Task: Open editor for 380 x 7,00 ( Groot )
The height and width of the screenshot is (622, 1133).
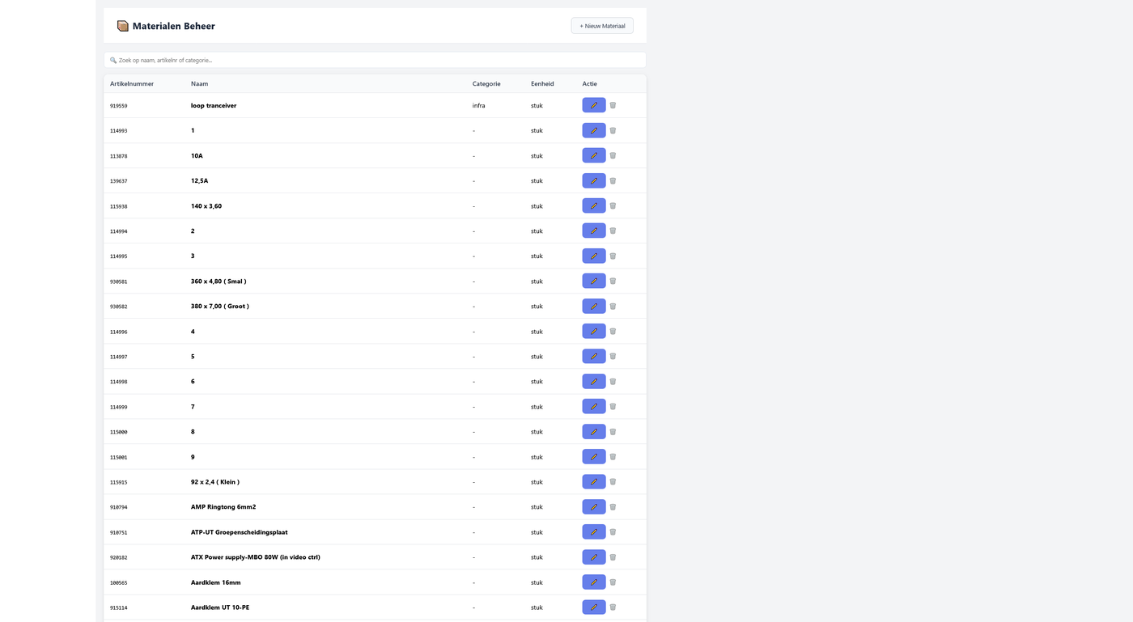Action: [x=593, y=306]
